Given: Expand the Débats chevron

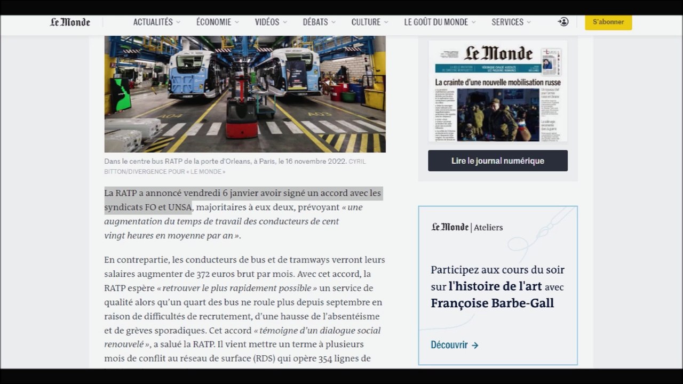Looking at the screenshot, I should click(333, 22).
